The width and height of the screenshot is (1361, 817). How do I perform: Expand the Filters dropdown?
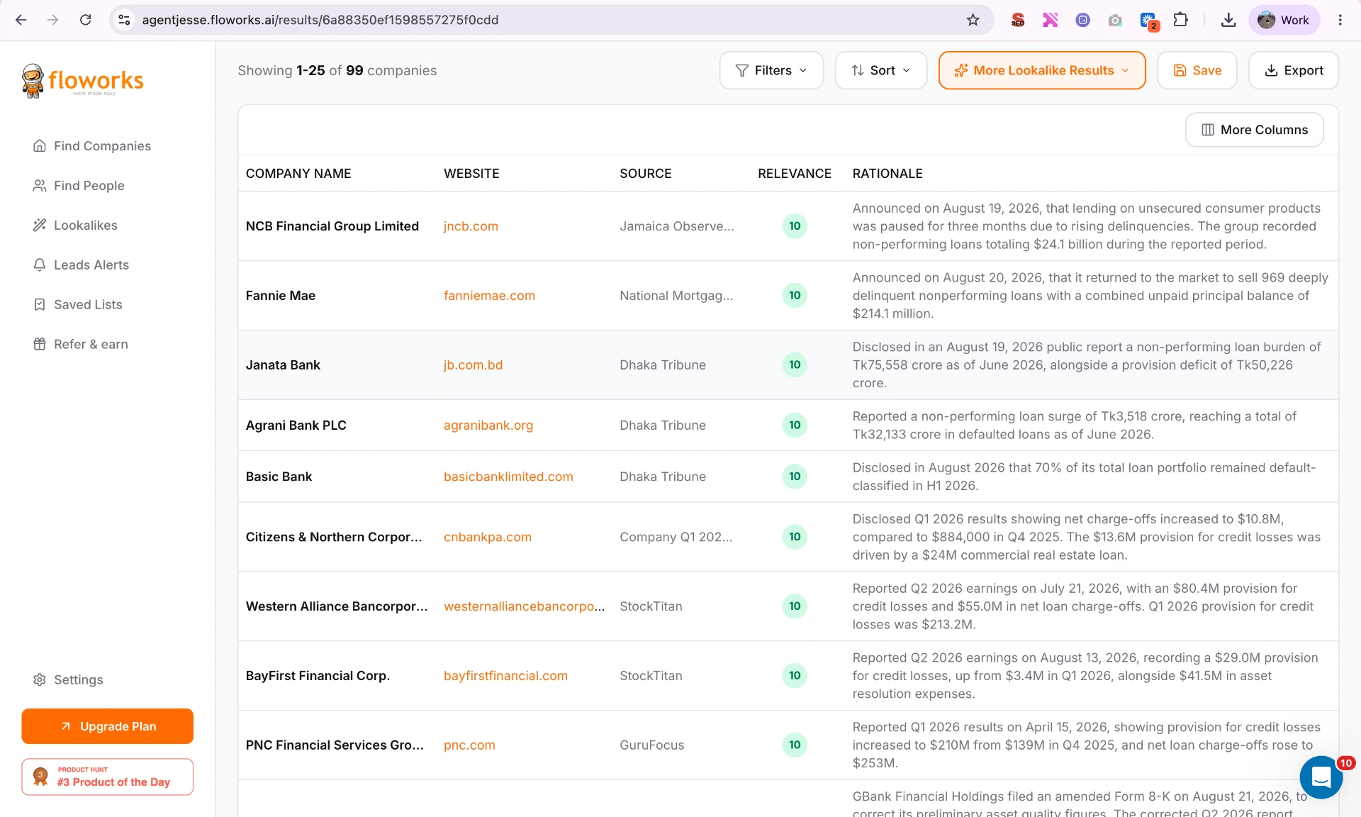click(x=771, y=70)
